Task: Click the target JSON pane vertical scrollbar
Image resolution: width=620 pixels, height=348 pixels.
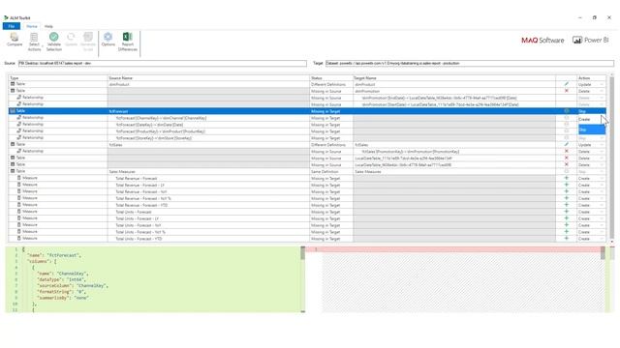Action: coord(603,279)
